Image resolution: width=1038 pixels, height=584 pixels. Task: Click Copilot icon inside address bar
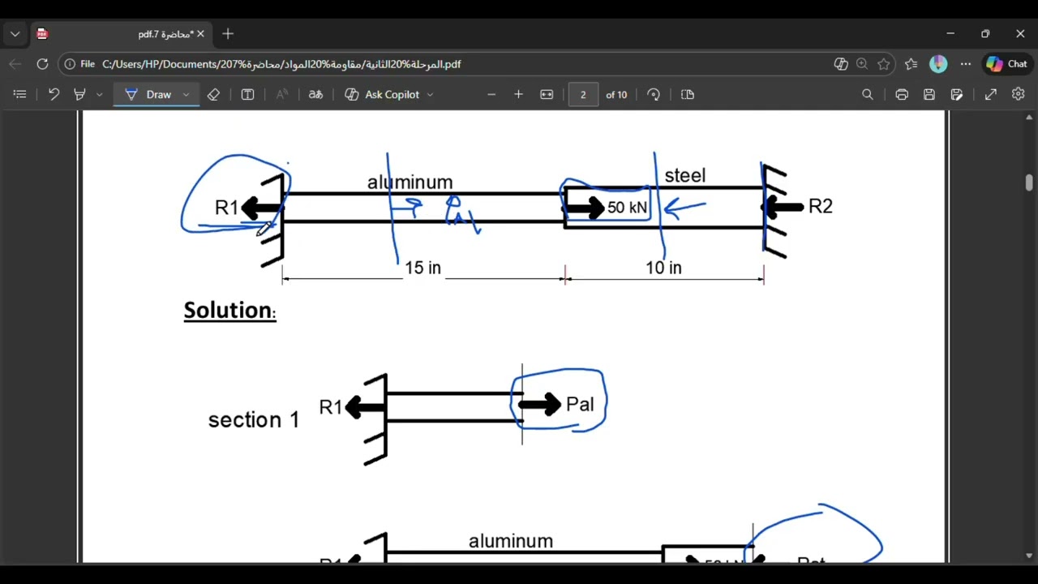841,64
